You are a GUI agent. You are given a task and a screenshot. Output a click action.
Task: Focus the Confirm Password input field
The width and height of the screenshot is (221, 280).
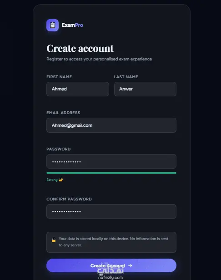pos(111,211)
